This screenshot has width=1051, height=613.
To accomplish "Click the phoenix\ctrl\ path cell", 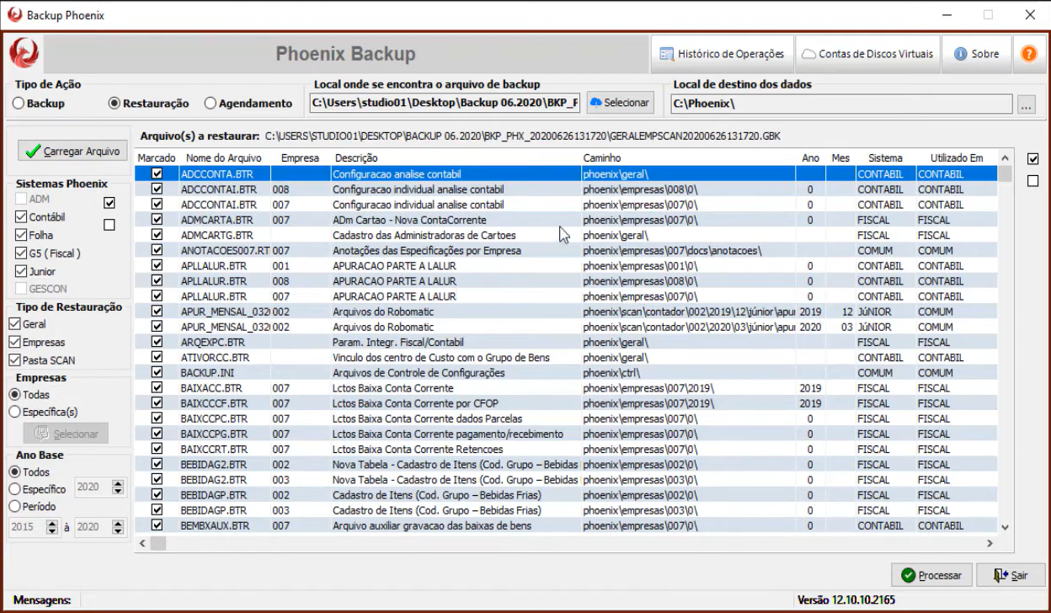I will point(611,373).
